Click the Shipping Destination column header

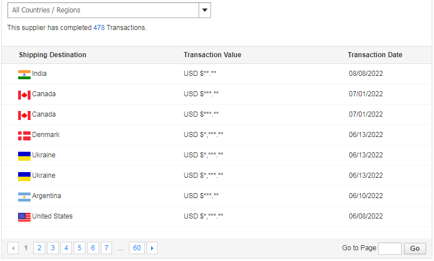53,55
